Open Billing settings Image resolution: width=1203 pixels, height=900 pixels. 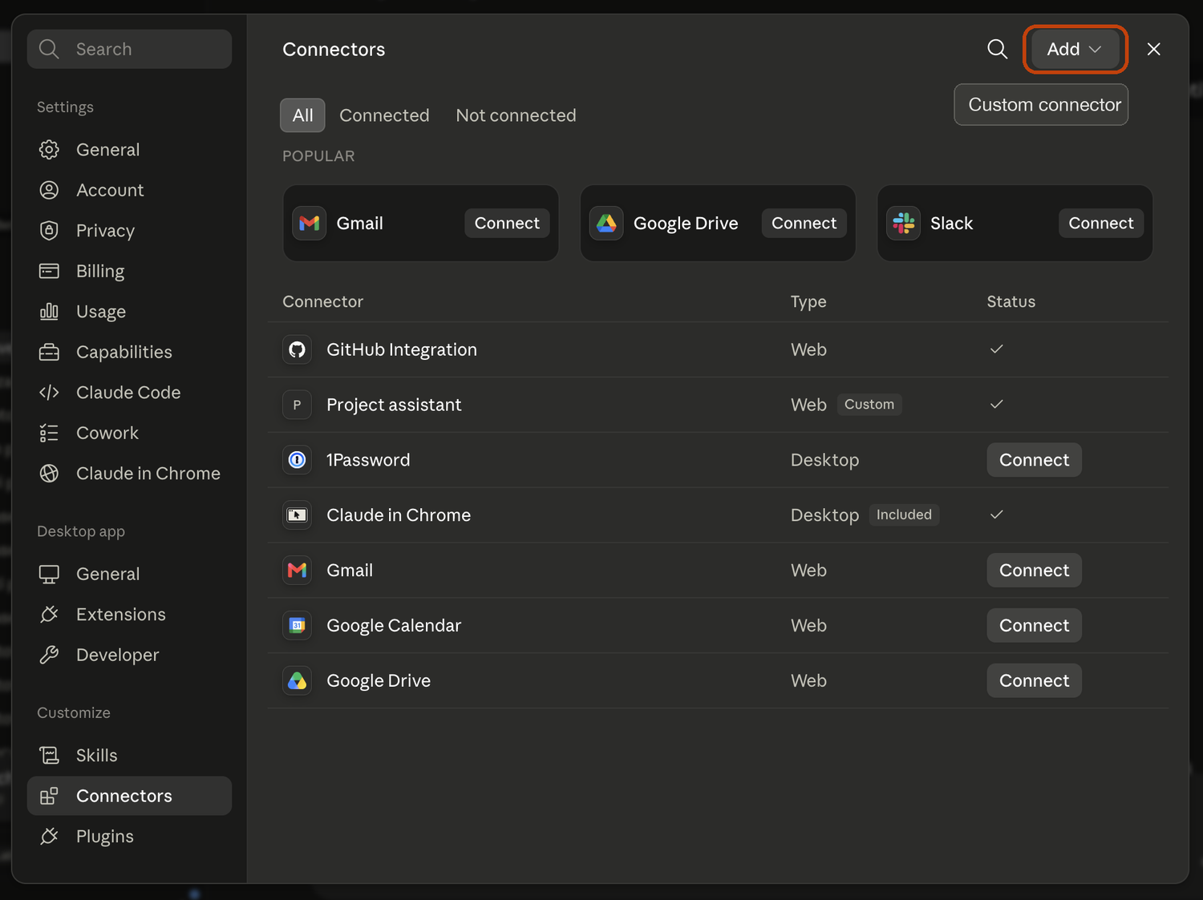click(x=129, y=271)
